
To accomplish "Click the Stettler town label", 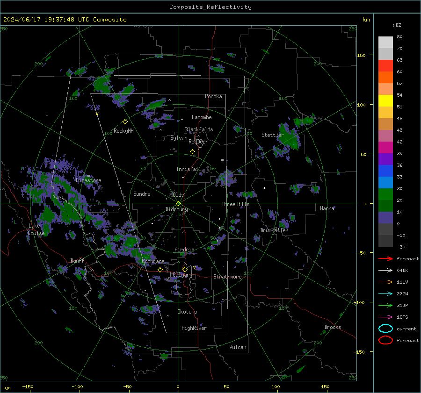I will 273,135.
